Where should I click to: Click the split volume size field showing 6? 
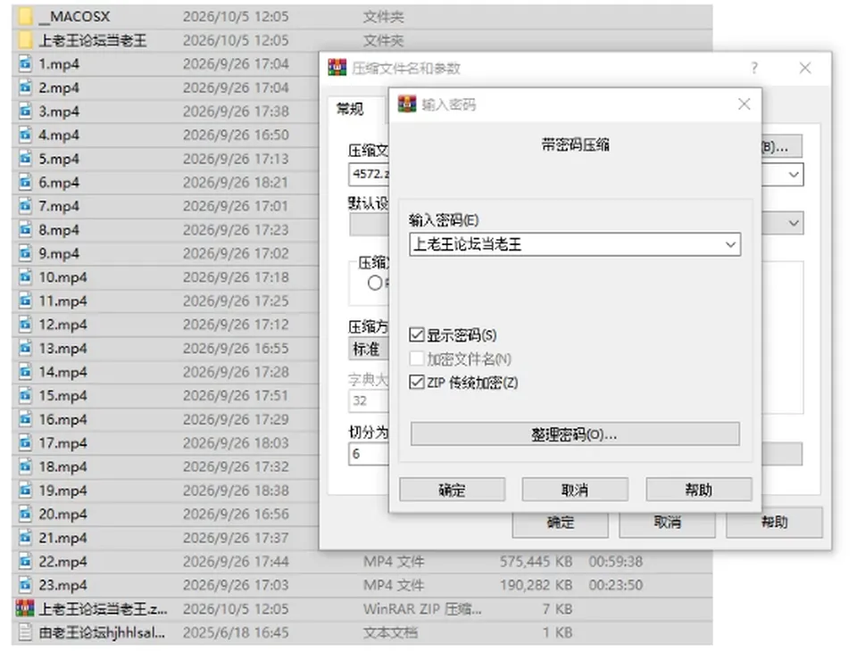pos(370,454)
